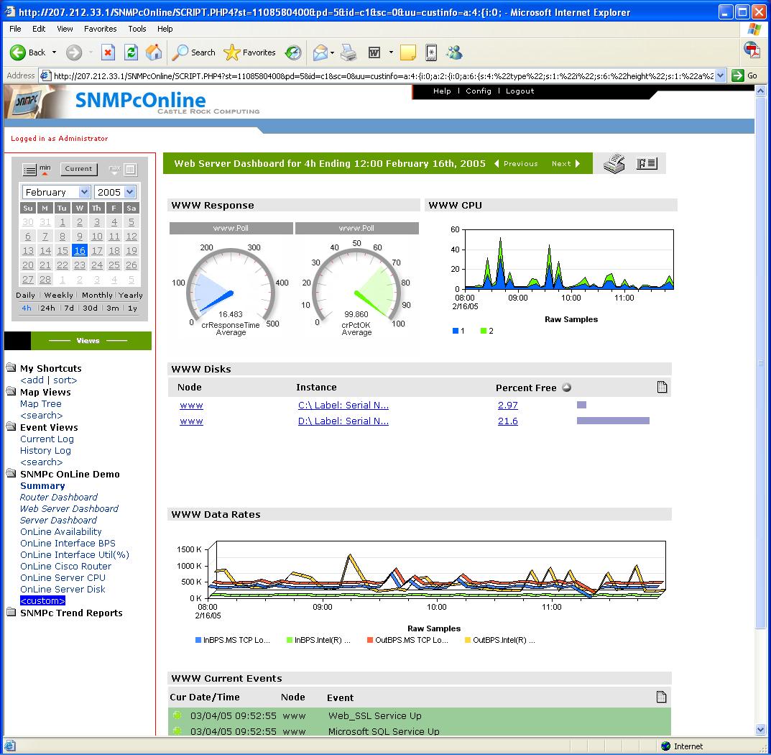The height and width of the screenshot is (755, 771).
Task: Click the Percent Free sort icon
Action: [566, 388]
